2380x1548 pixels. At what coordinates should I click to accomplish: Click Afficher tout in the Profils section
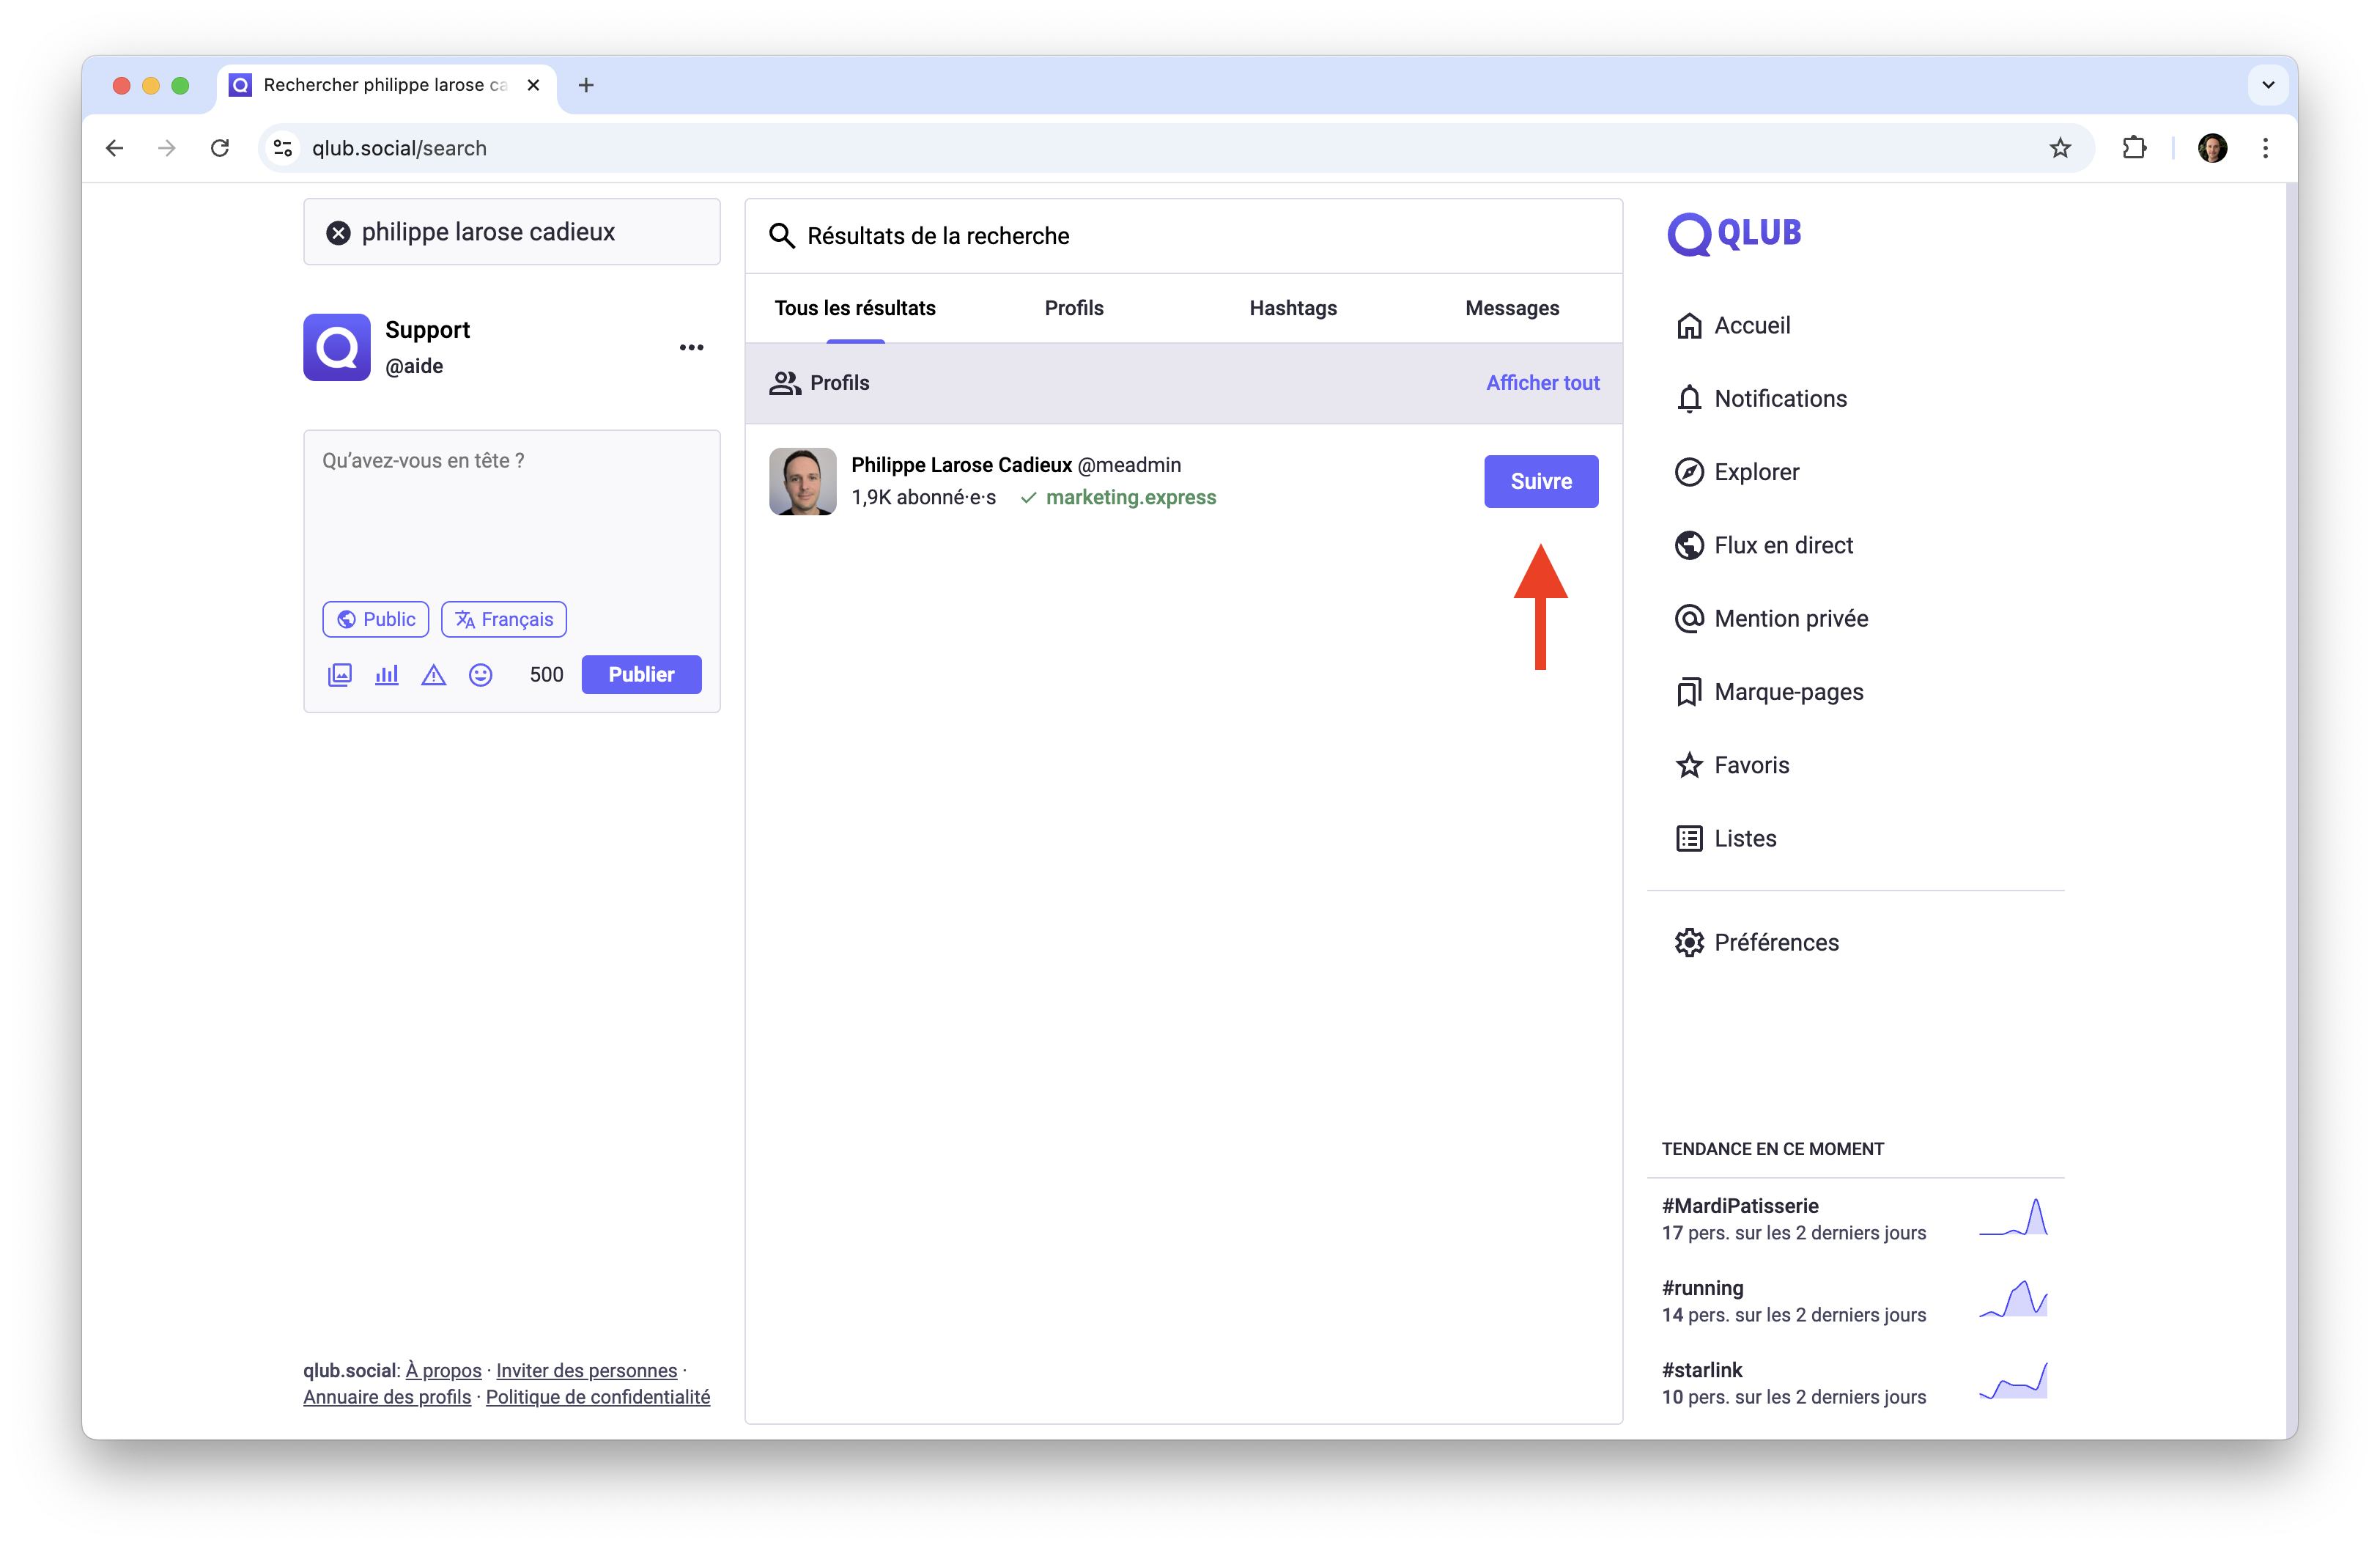tap(1542, 383)
